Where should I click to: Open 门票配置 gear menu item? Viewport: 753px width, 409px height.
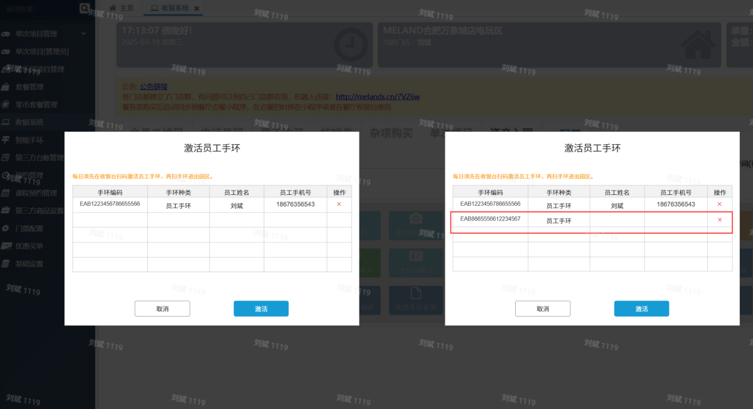(x=29, y=228)
